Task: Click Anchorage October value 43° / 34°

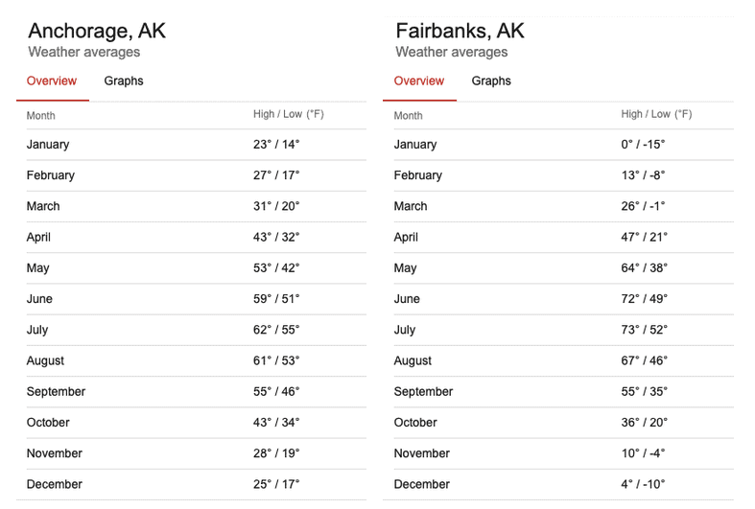Action: click(276, 422)
